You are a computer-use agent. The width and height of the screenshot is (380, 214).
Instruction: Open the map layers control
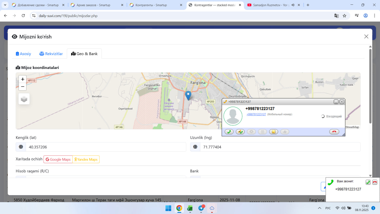tap(24, 99)
